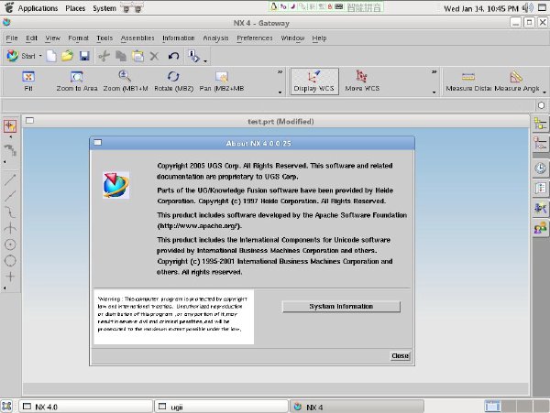Screen dimensions: 550x413
Task: Click the selection filter icon on left toolbar
Action: (10, 126)
